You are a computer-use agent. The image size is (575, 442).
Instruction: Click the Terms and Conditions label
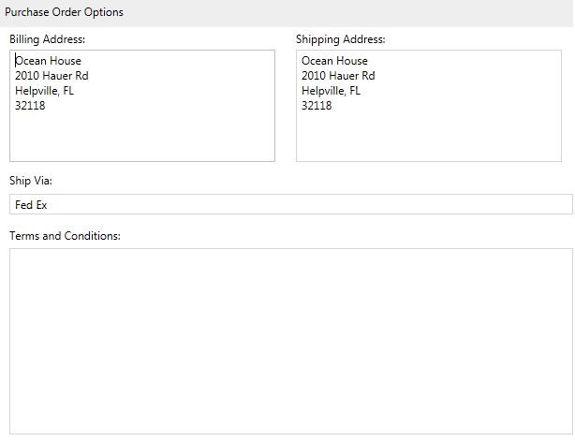pos(65,235)
